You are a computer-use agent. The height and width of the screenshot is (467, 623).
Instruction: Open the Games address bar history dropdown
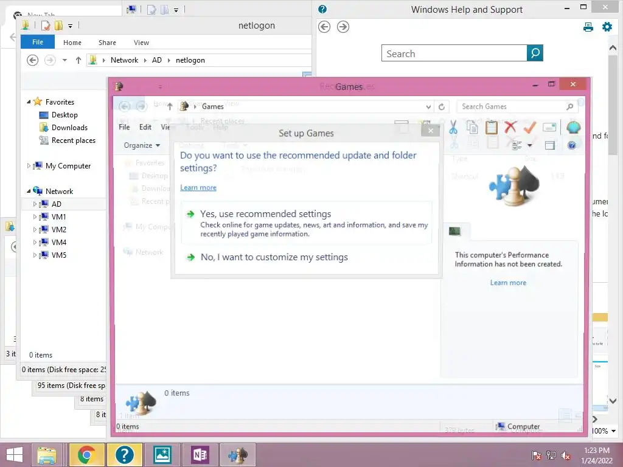(x=428, y=106)
